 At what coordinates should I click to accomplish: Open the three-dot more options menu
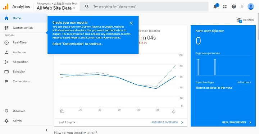(x=242, y=6)
